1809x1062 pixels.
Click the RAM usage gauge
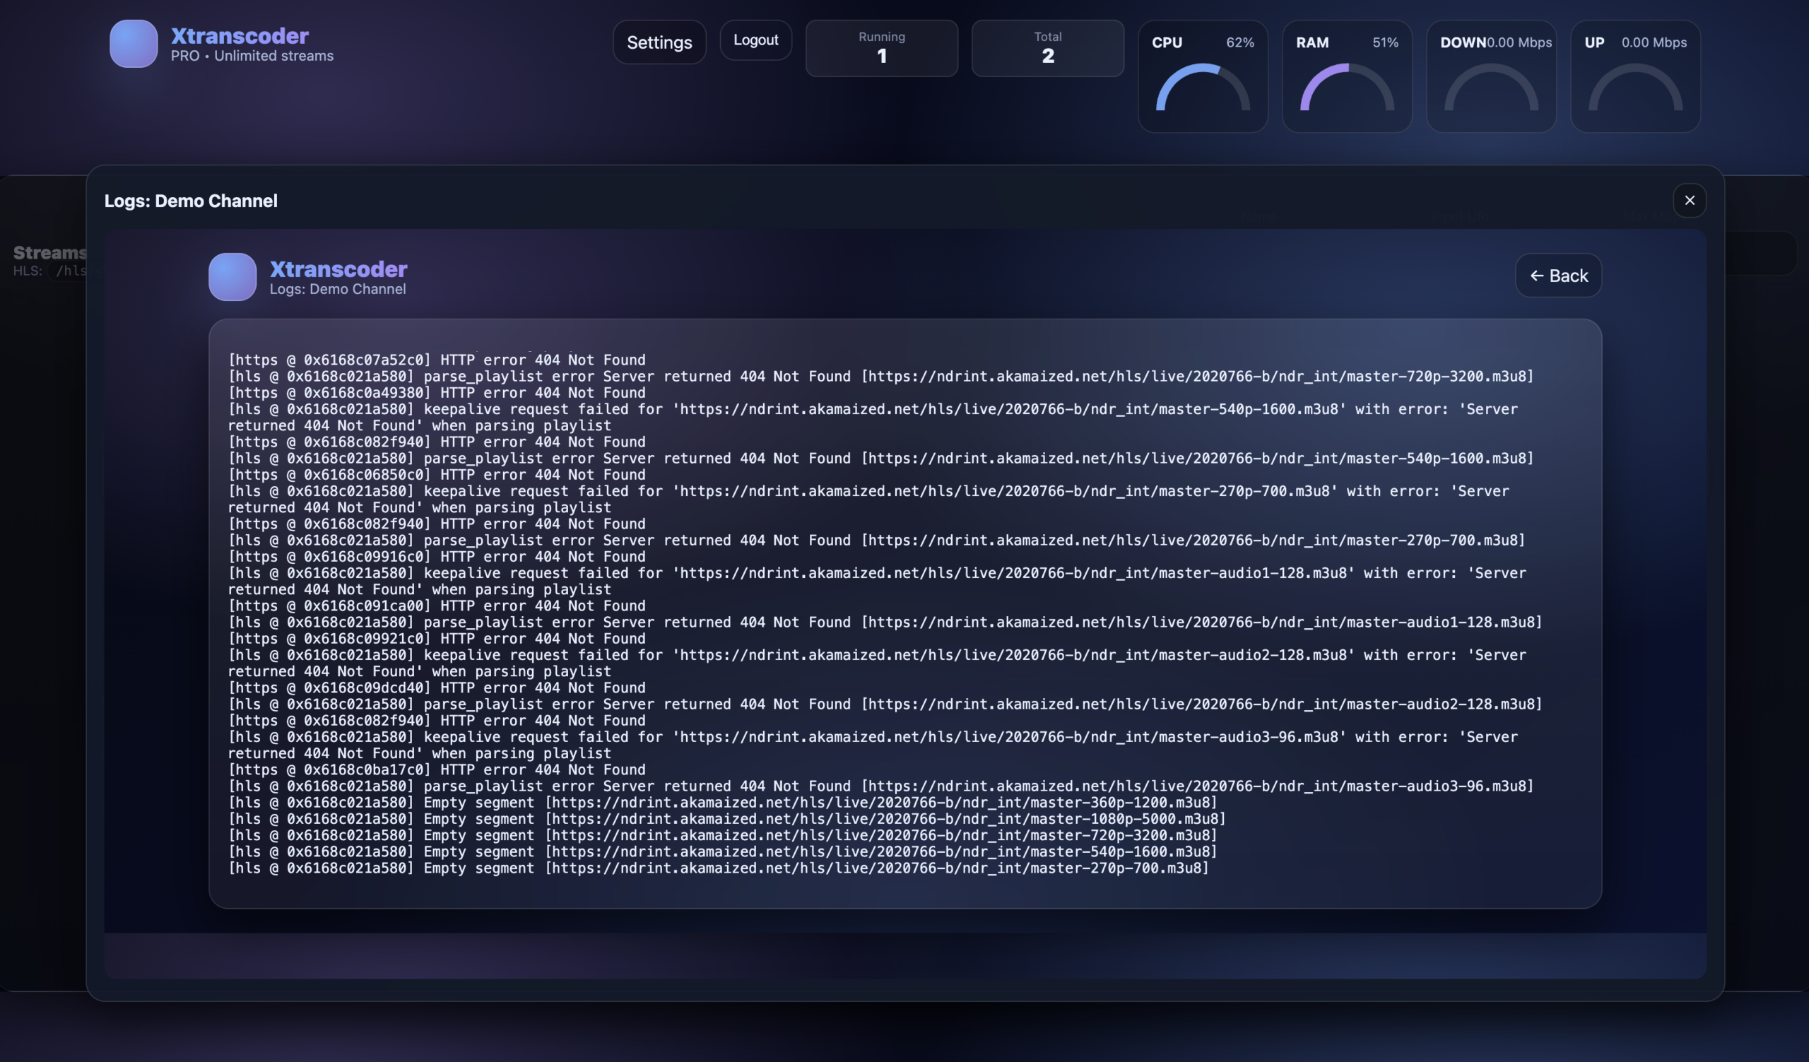click(x=1347, y=76)
